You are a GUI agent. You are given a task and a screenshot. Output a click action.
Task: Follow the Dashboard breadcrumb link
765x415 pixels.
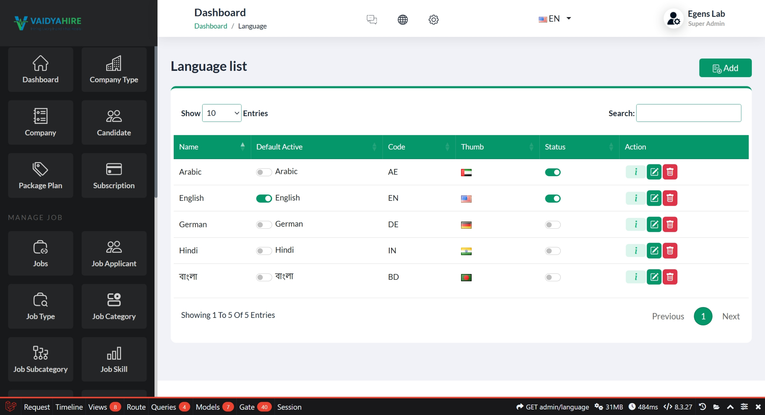pos(211,26)
